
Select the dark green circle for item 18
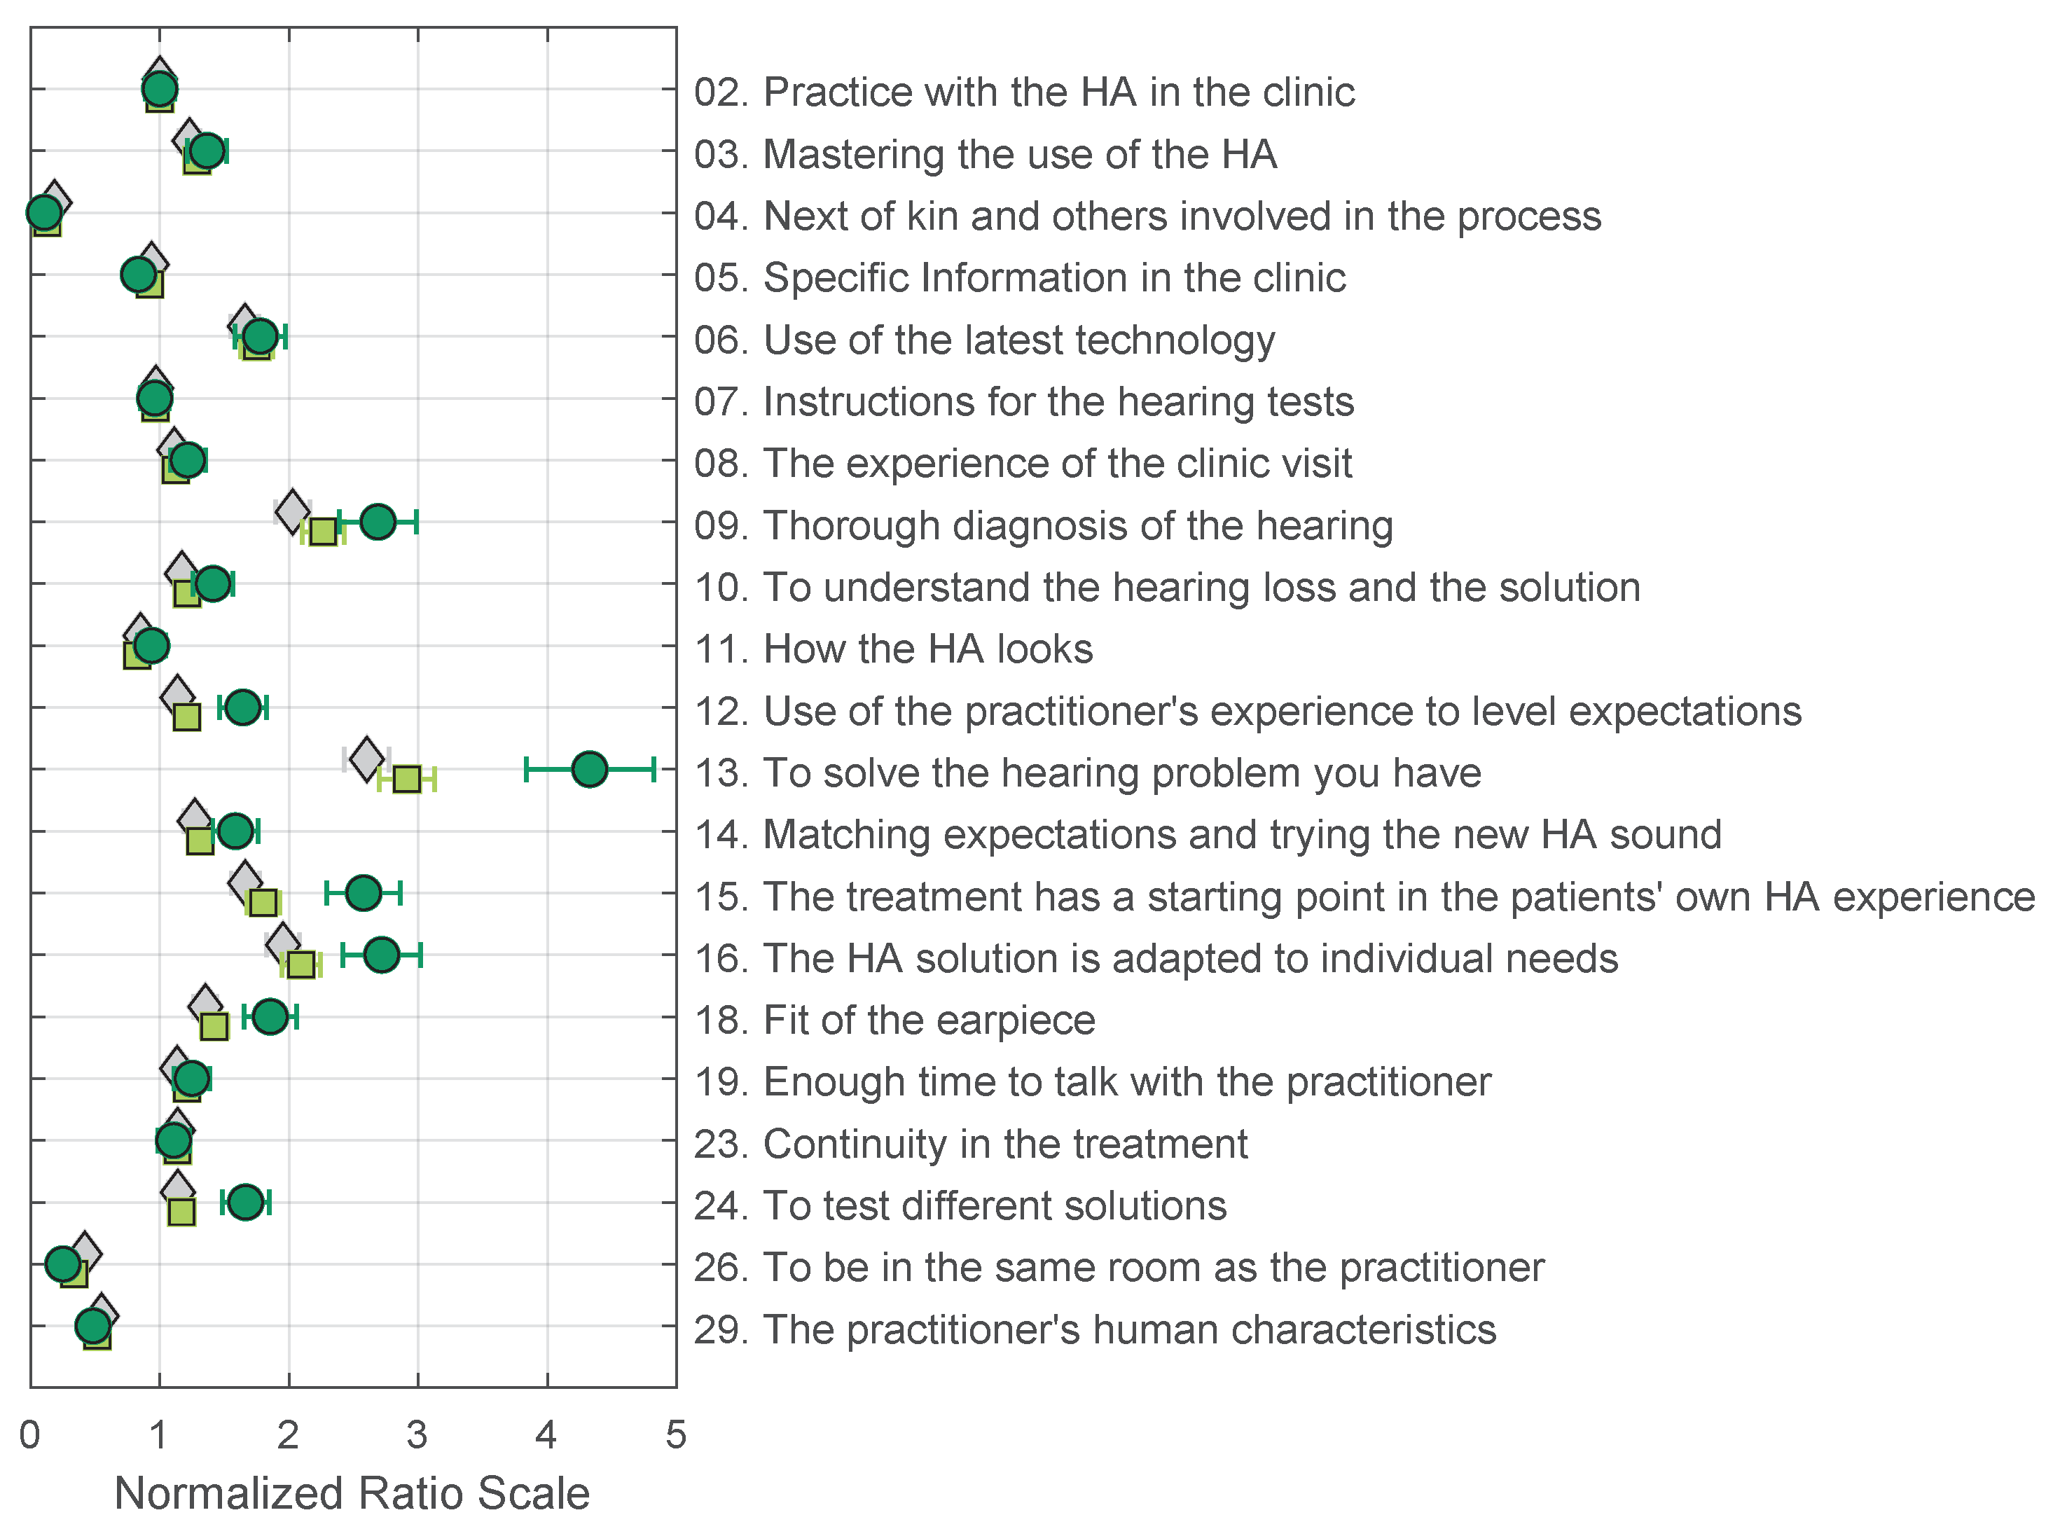click(x=270, y=1016)
